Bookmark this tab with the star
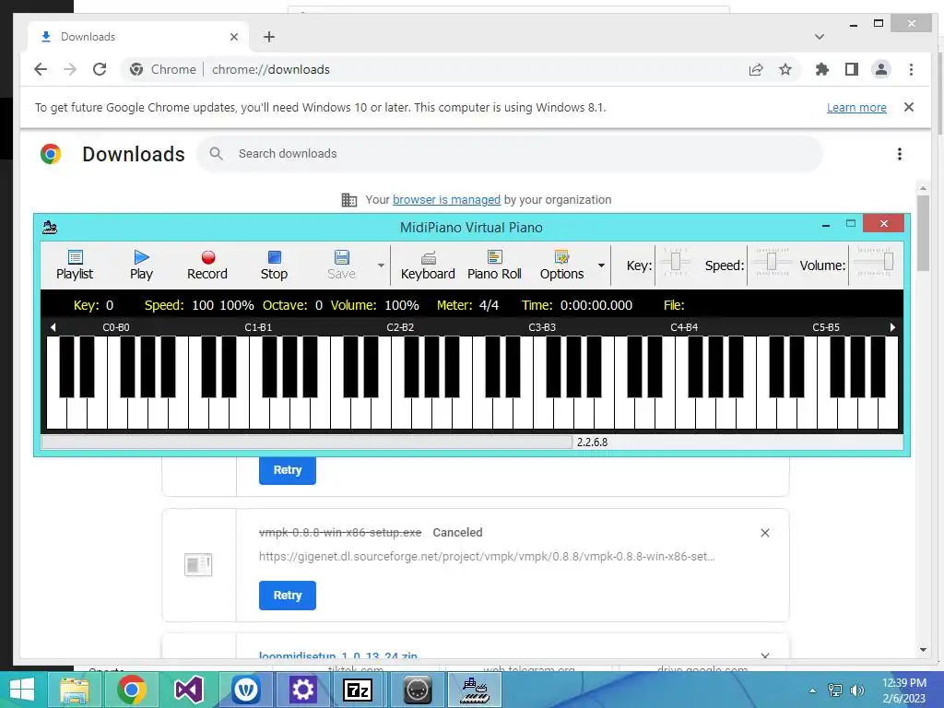Screen dimensions: 944x708 pos(785,69)
